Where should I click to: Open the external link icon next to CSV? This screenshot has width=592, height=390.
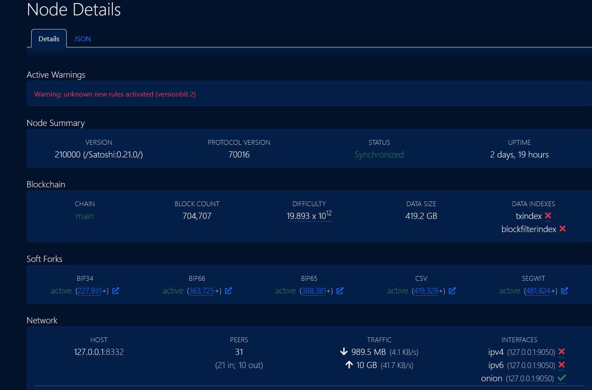pyautogui.click(x=452, y=291)
